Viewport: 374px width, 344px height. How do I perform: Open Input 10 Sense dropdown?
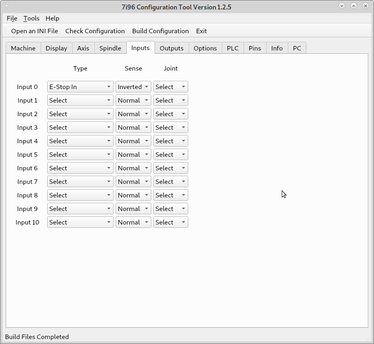coord(133,222)
